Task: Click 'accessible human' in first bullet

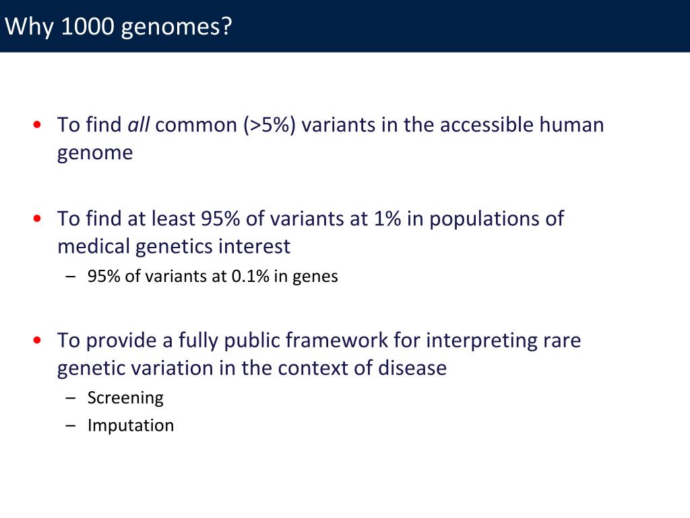Action: [x=522, y=125]
